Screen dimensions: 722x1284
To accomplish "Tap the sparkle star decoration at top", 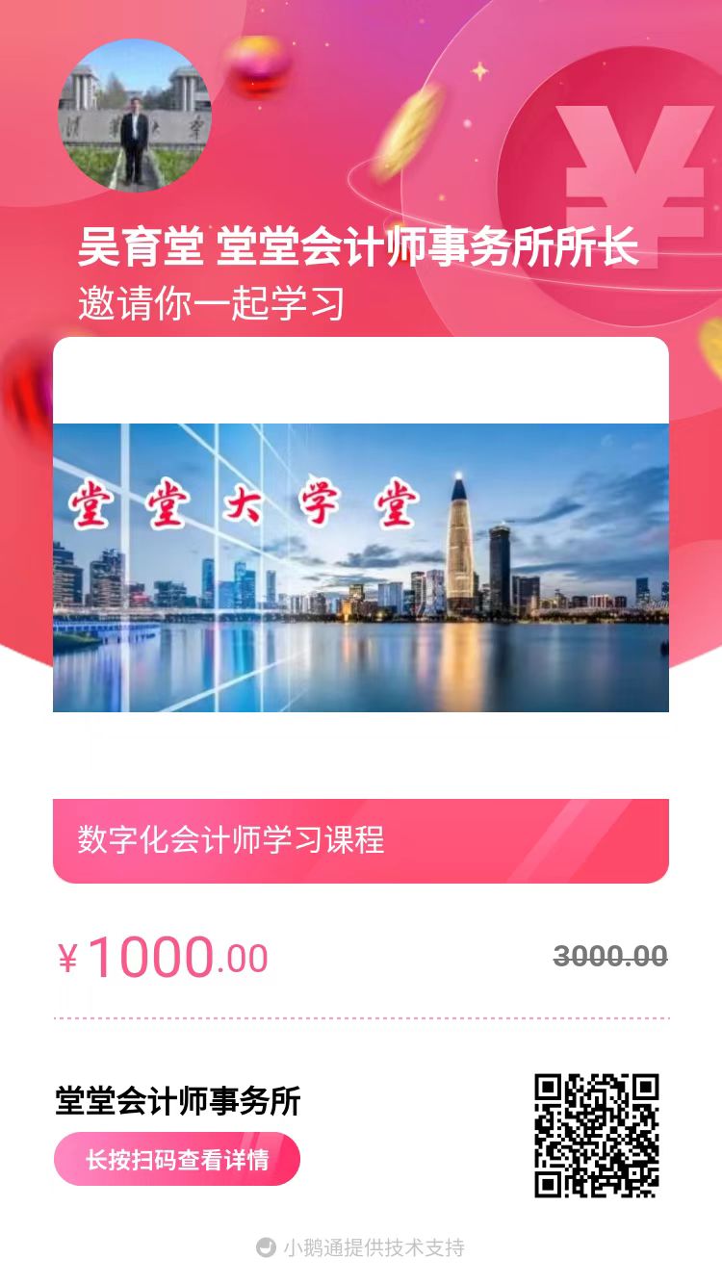I will coord(478,70).
